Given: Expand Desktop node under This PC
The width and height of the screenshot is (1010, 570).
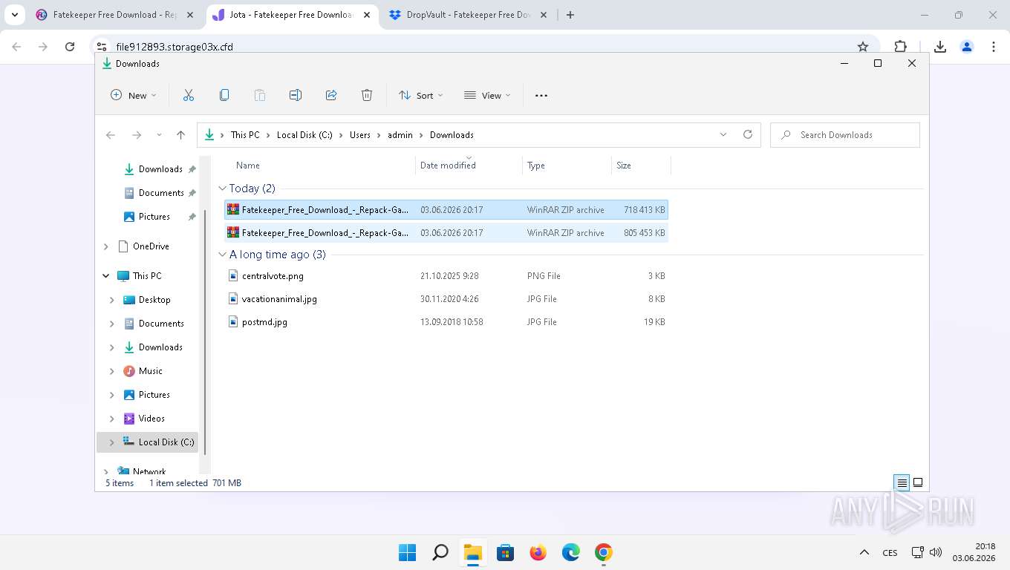Looking at the screenshot, I should pos(112,300).
